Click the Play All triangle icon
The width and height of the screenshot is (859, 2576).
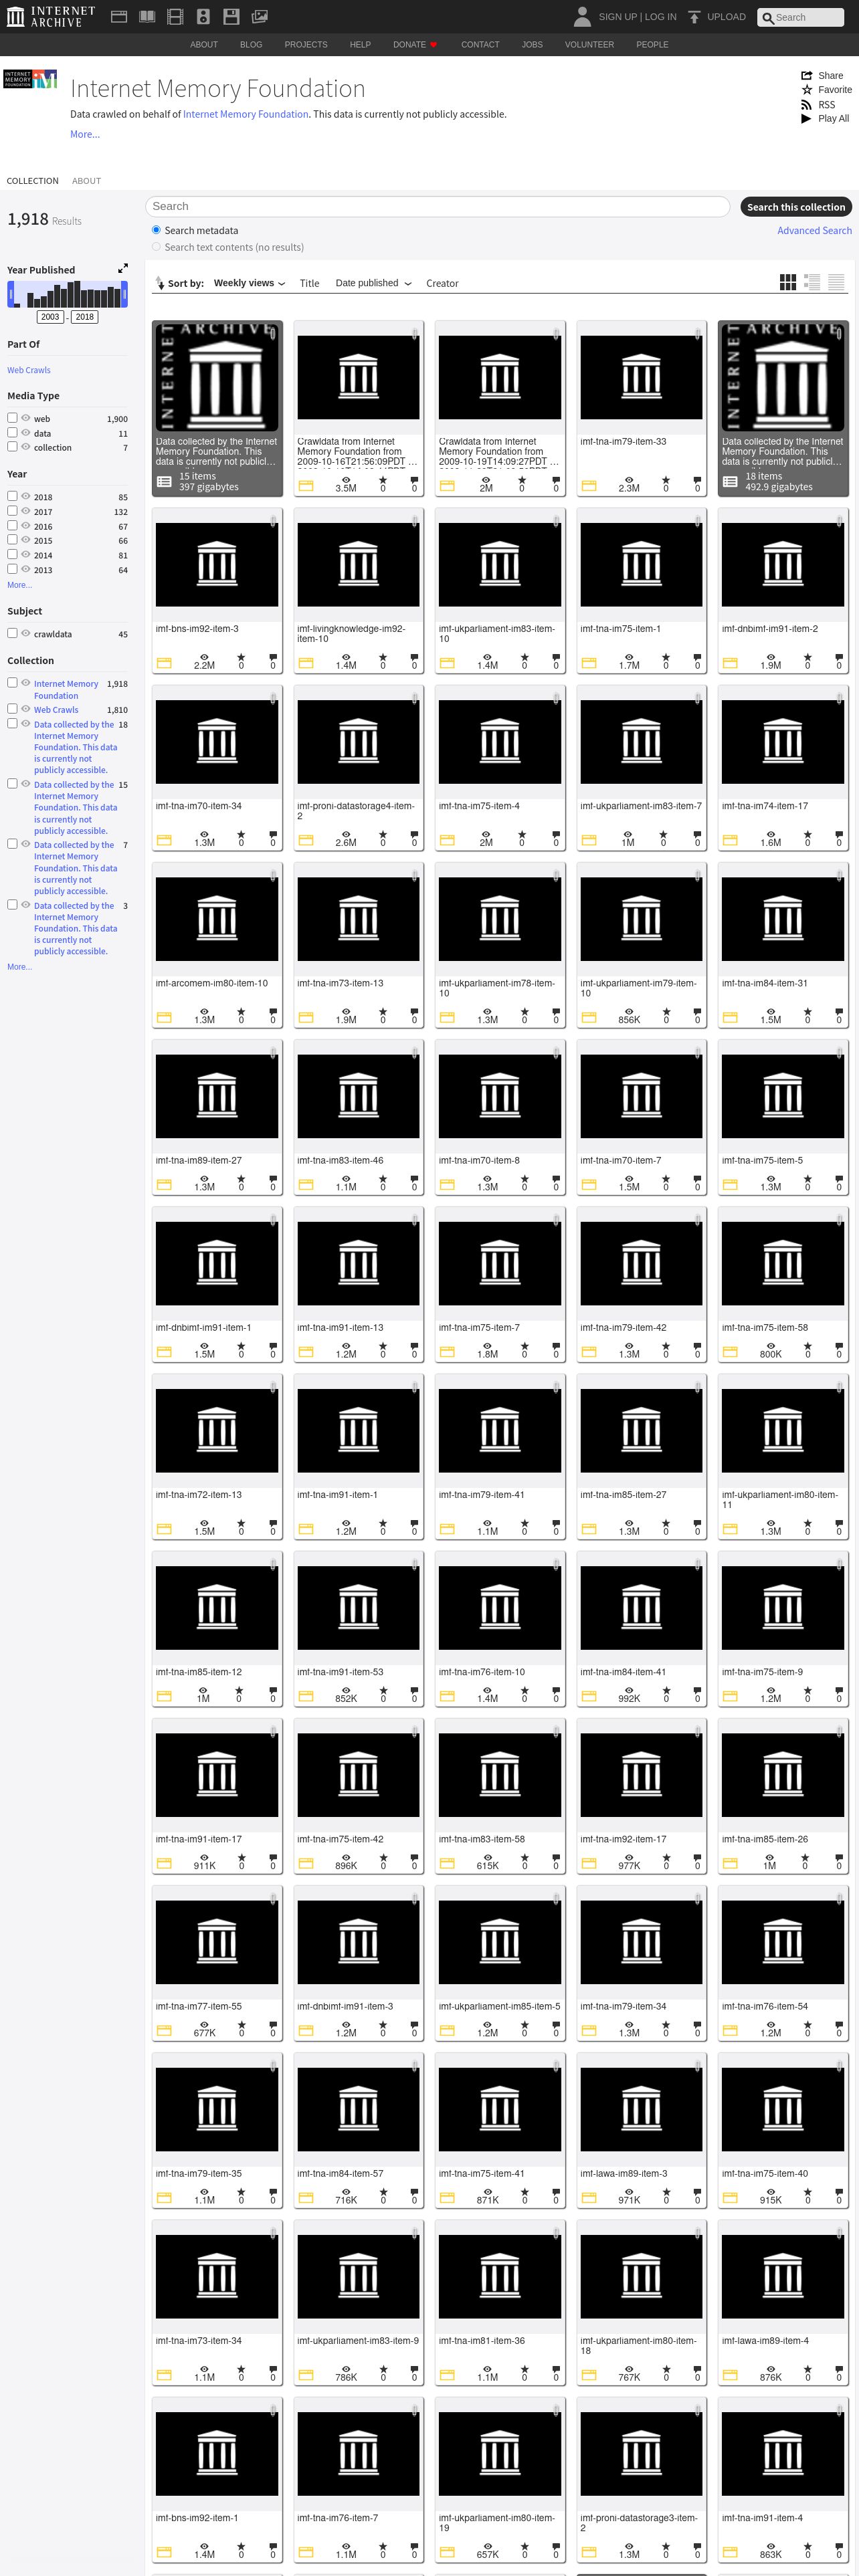(x=806, y=118)
